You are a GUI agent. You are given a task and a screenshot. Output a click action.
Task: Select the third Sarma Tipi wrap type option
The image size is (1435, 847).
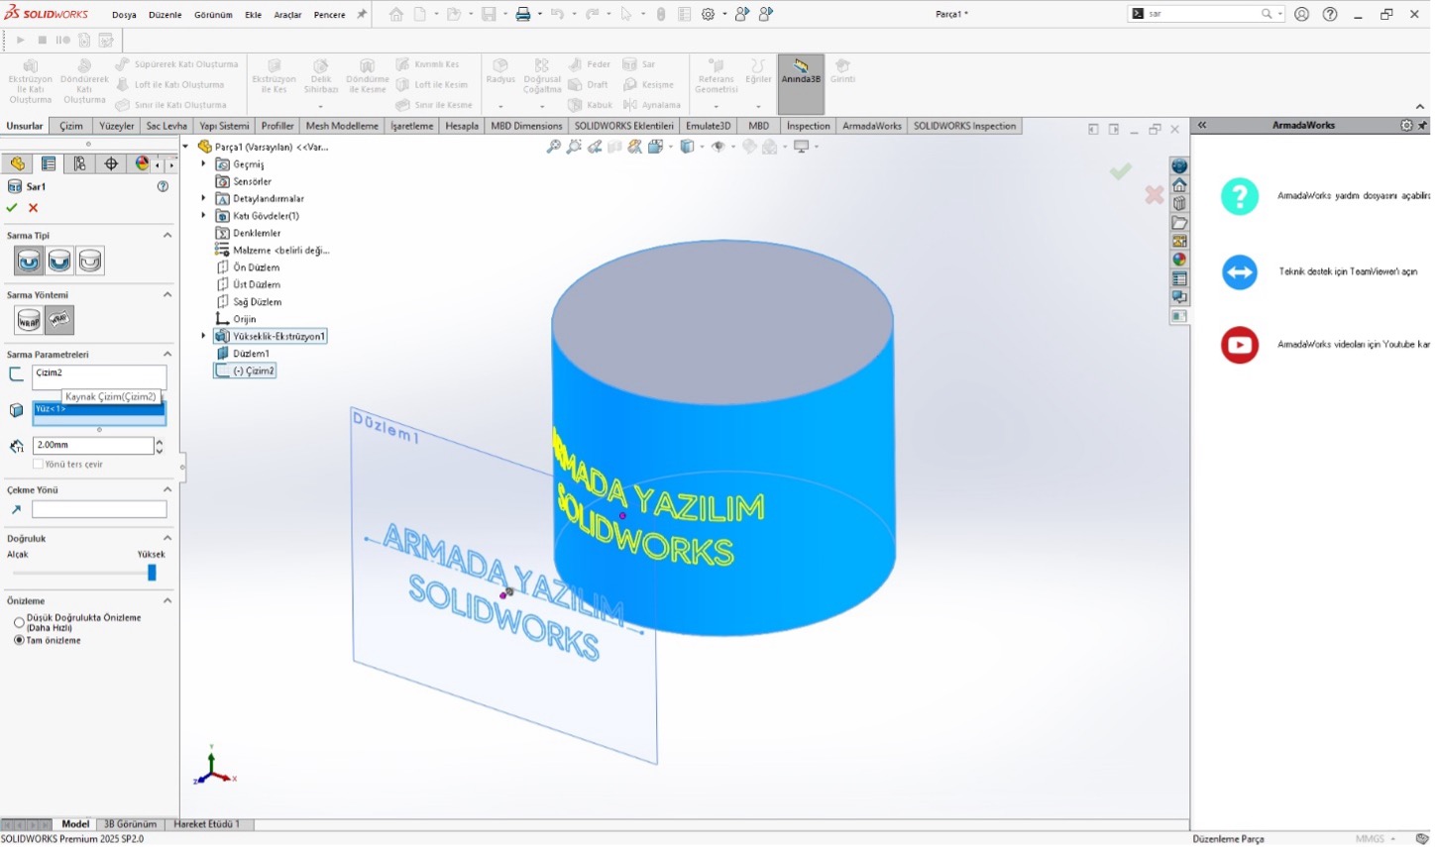tap(90, 262)
